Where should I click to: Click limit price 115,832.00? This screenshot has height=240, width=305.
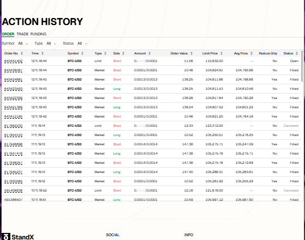(214, 61)
